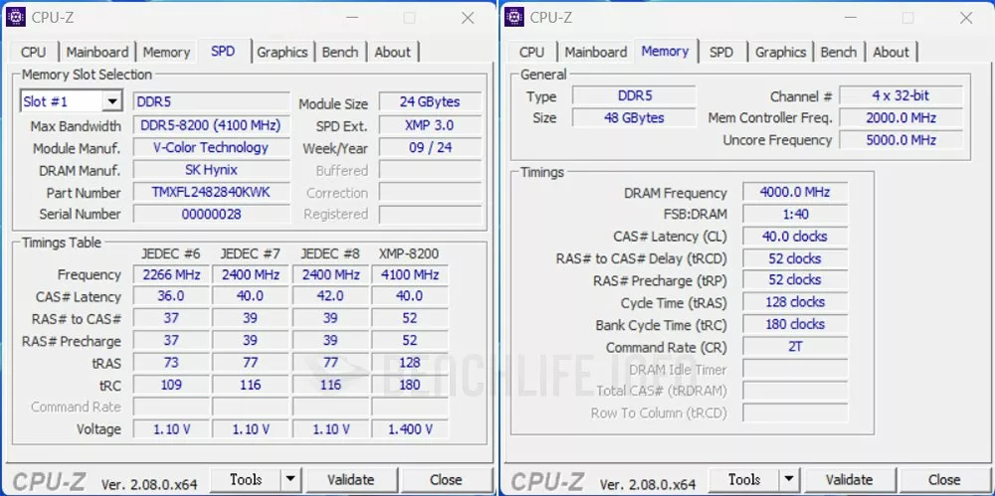Click JEDEC #6 tRAS value 73
Image resolution: width=995 pixels, height=496 pixels.
171,363
